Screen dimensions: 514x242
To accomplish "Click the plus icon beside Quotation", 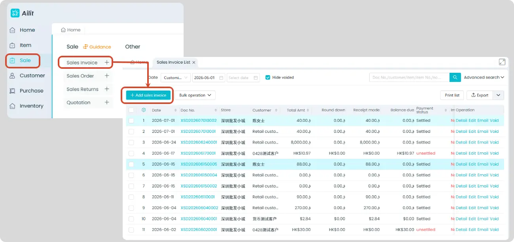I will (x=106, y=102).
